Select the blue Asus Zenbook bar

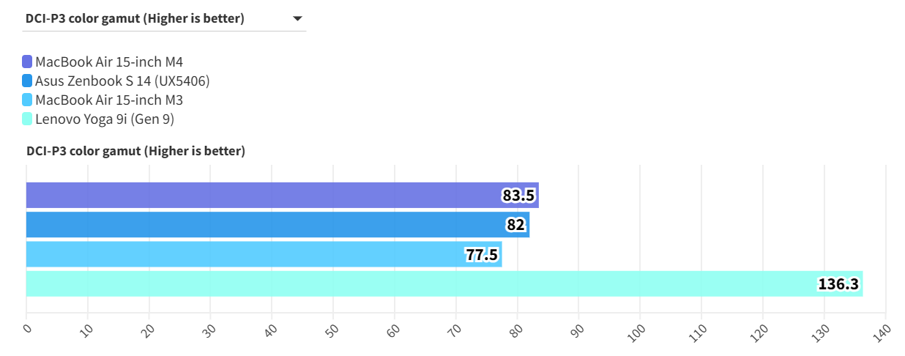(256, 225)
